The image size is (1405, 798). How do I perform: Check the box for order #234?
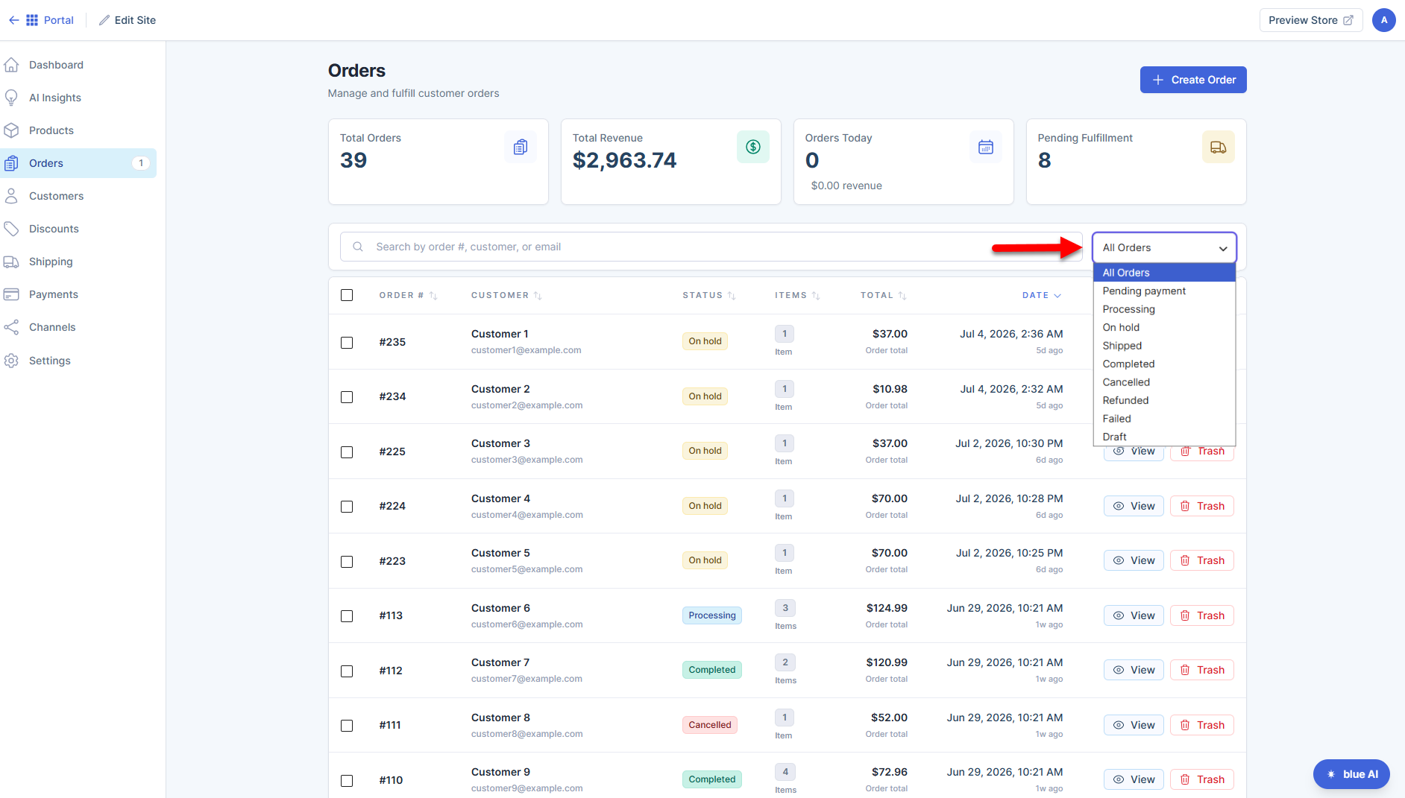click(x=347, y=397)
